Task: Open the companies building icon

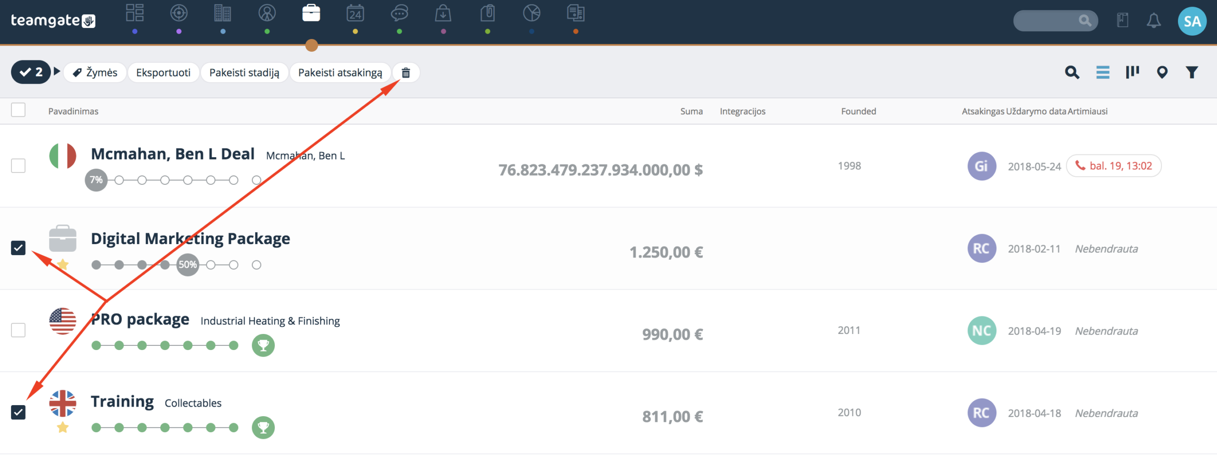Action: click(222, 13)
